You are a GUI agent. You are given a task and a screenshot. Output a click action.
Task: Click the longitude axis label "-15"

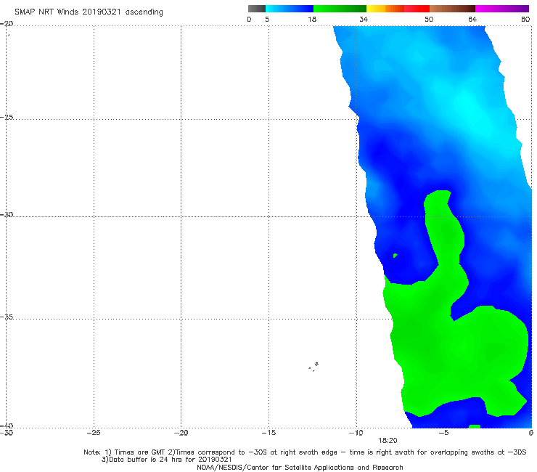(268, 433)
